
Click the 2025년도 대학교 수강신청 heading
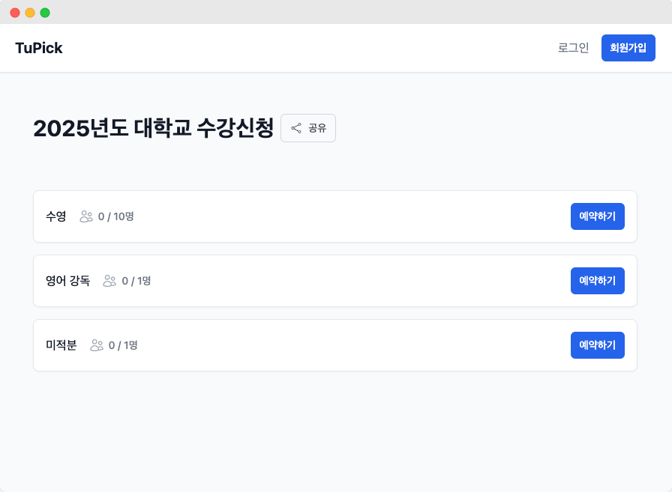[153, 128]
